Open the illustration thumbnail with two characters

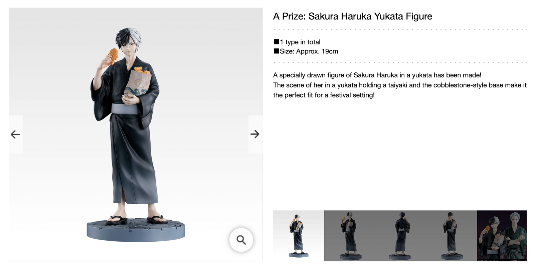(502, 236)
